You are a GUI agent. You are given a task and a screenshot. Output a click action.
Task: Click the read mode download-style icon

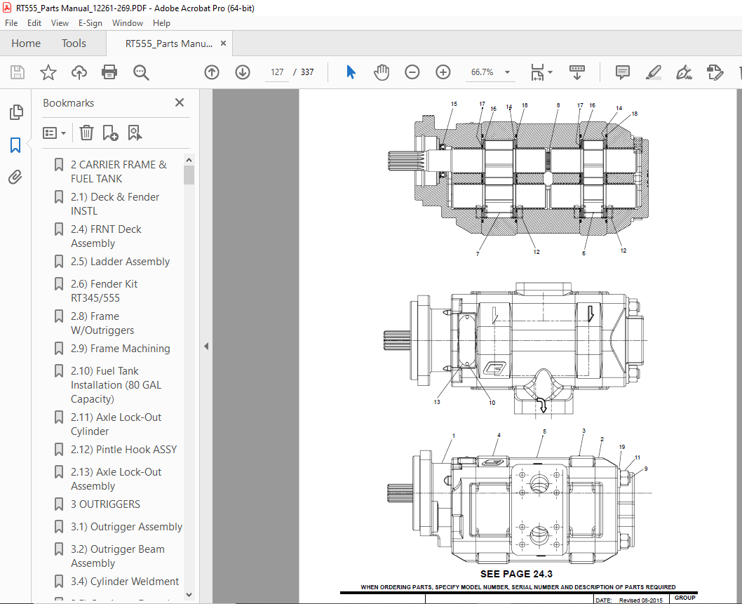(577, 72)
